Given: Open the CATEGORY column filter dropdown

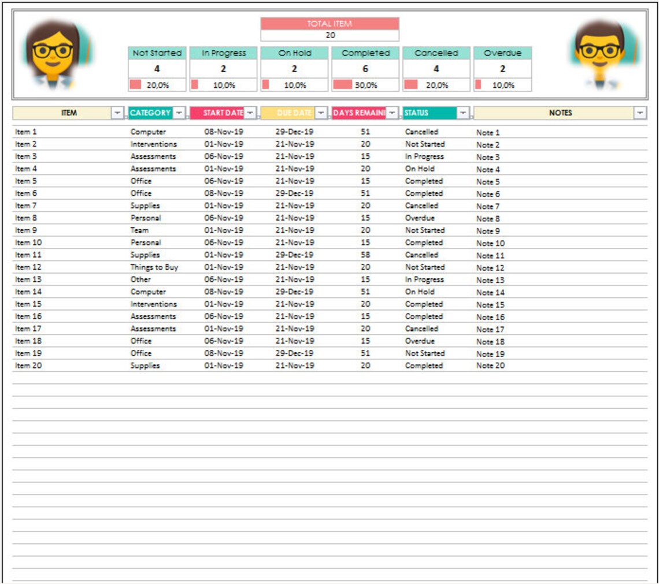Looking at the screenshot, I should [179, 113].
